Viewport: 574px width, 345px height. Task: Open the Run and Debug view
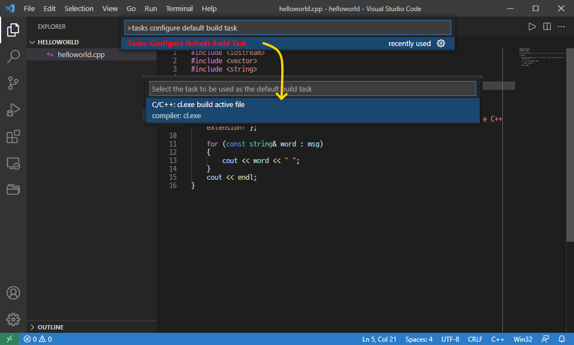click(13, 110)
